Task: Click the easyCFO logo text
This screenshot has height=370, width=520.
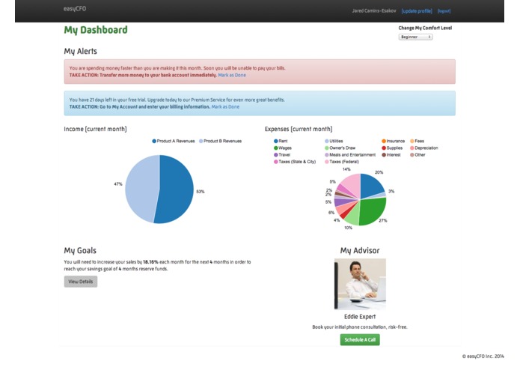Action: [75, 9]
